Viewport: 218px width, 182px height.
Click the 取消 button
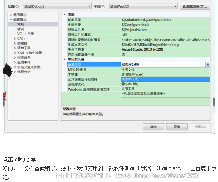point(177,127)
